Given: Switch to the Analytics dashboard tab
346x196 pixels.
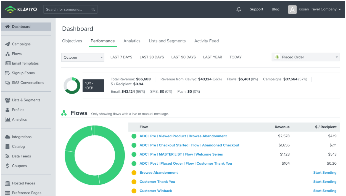Looking at the screenshot, I should [132, 41].
